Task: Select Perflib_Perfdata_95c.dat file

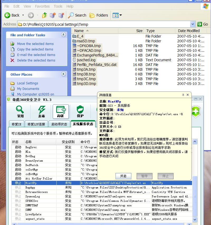Action: click(97, 65)
